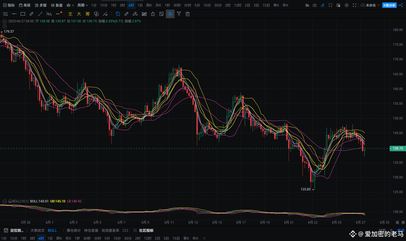406x241 pixels.
Task: Select the 周K timeframe in top bar
Action: pos(149,5)
